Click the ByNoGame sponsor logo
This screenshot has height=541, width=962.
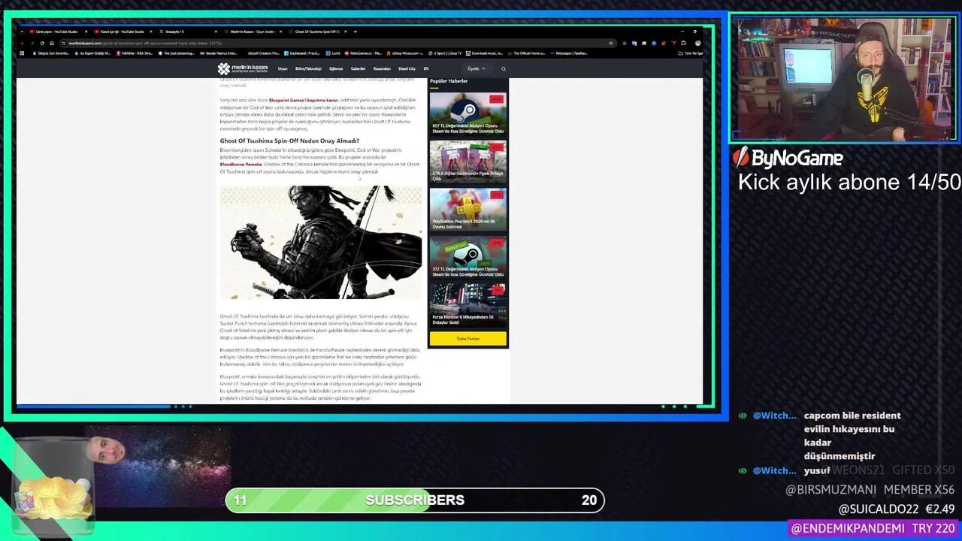(788, 158)
